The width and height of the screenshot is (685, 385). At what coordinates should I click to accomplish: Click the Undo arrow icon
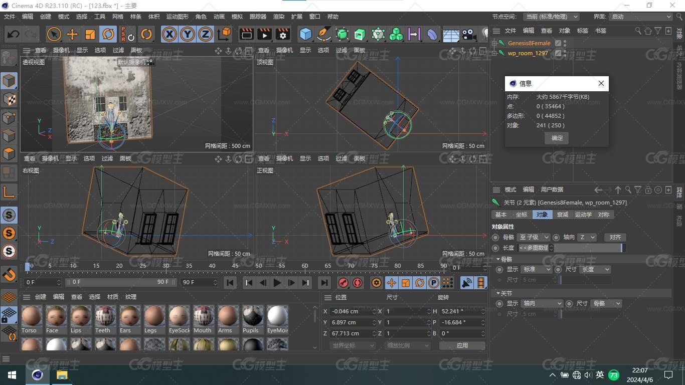pyautogui.click(x=14, y=34)
